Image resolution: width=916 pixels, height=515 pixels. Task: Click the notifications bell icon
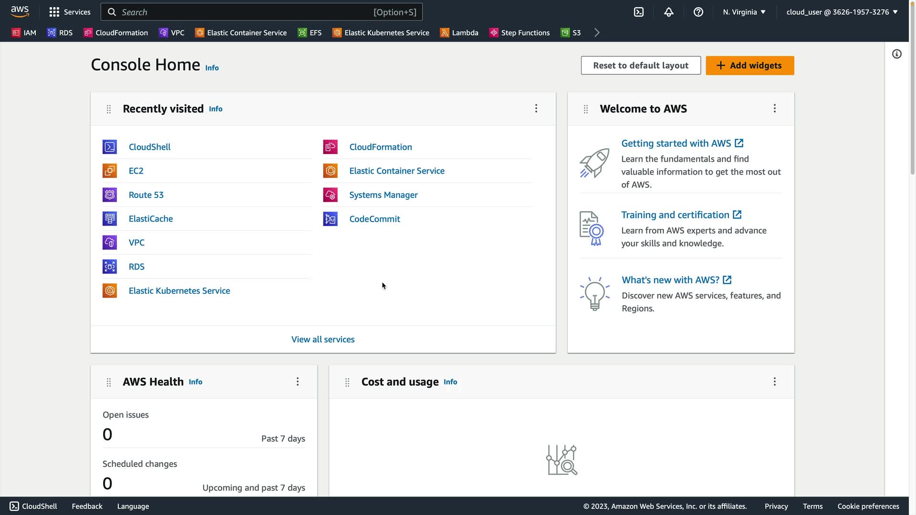pos(668,12)
